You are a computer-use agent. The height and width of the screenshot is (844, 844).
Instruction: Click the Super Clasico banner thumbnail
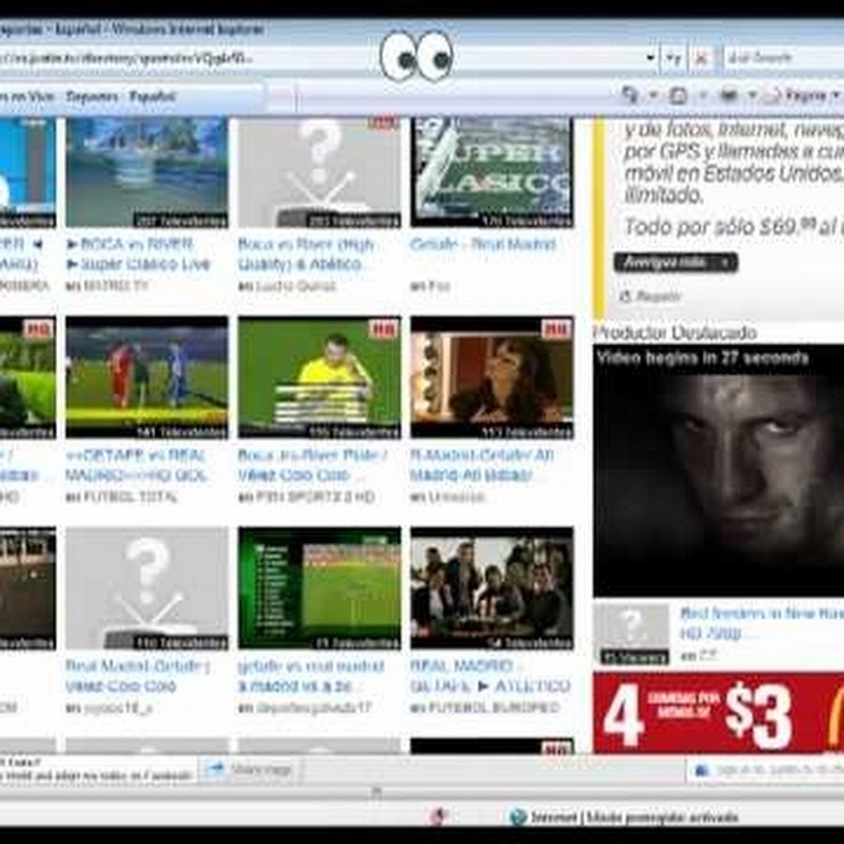coord(491,171)
